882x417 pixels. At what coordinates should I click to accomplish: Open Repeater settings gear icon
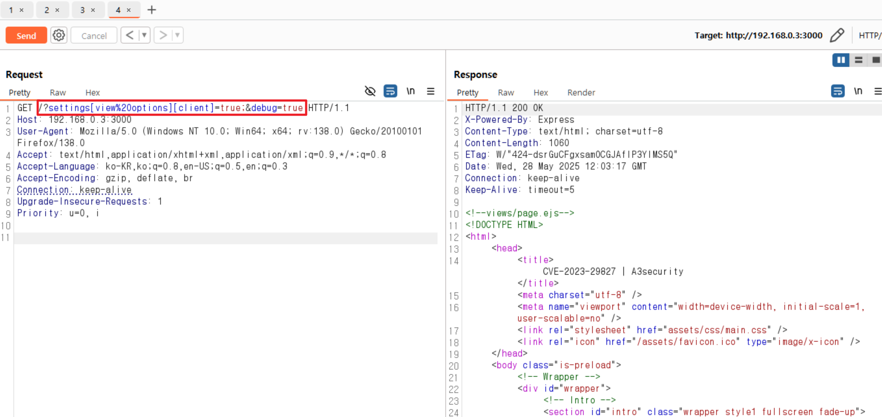tap(59, 35)
